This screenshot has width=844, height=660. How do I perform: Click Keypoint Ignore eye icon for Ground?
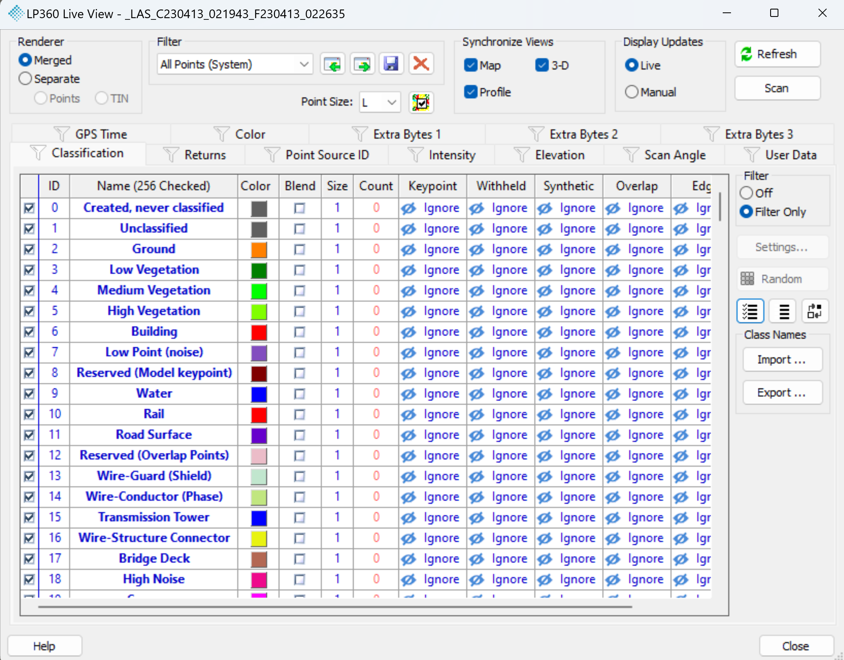tap(409, 250)
